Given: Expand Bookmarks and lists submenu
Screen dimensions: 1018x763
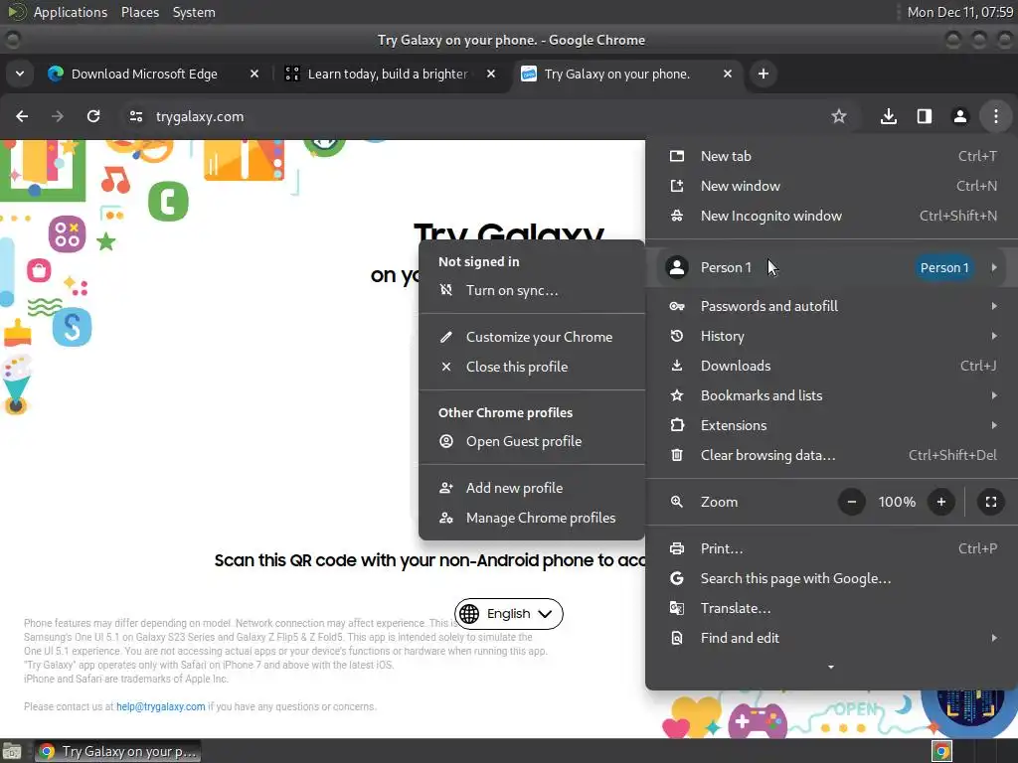Looking at the screenshot, I should pyautogui.click(x=831, y=395).
